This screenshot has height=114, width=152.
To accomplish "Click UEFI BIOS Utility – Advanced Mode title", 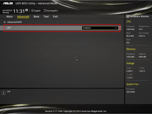I will [x=36, y=3].
